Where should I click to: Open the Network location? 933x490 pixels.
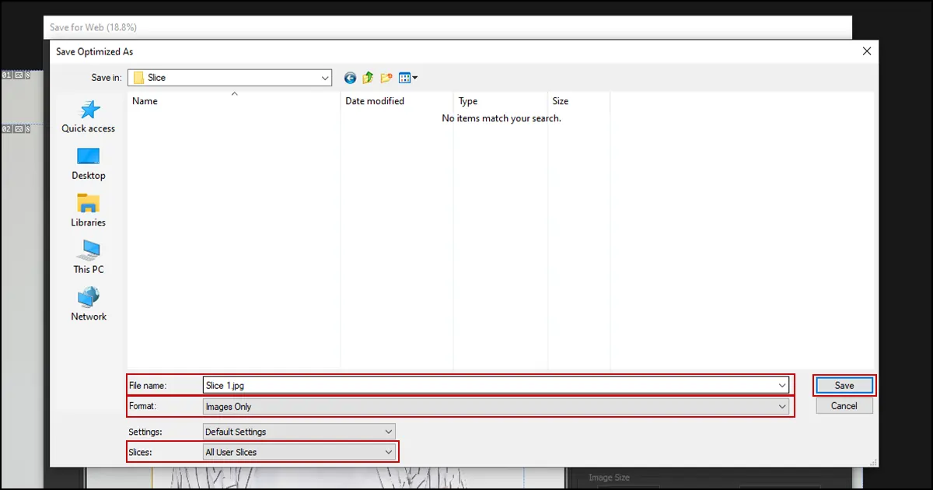coord(88,304)
